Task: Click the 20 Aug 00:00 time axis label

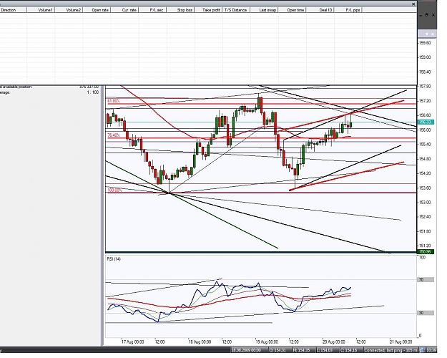Action: click(x=333, y=342)
